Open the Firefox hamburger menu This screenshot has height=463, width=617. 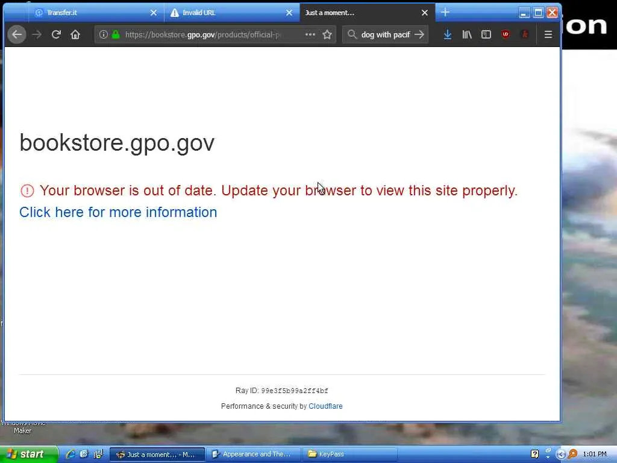[x=548, y=34]
